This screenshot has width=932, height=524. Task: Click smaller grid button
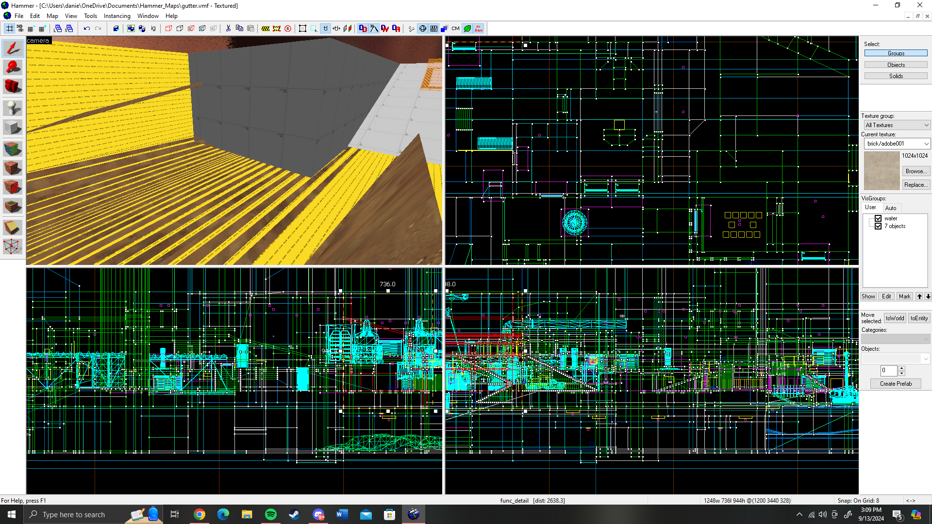(x=31, y=29)
